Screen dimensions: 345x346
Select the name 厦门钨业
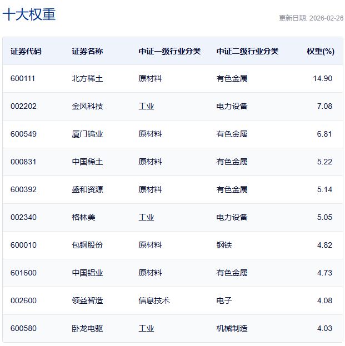(87, 134)
